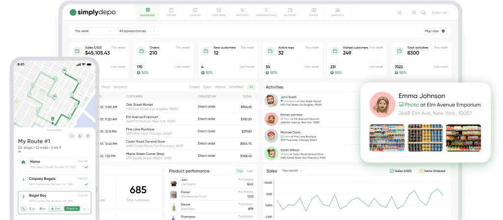Filter orders by Unpaid tab
Image resolution: width=503 pixels, height=220 pixels.
pyautogui.click(x=220, y=87)
